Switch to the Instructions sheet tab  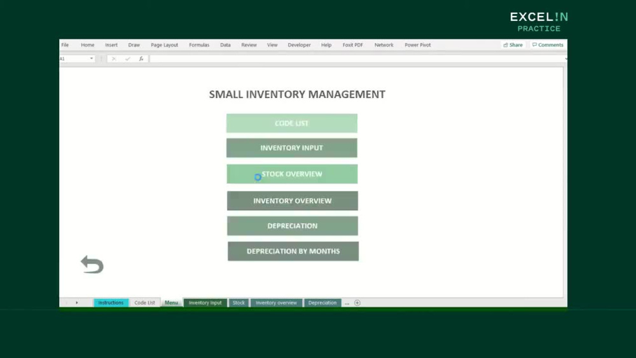111,303
